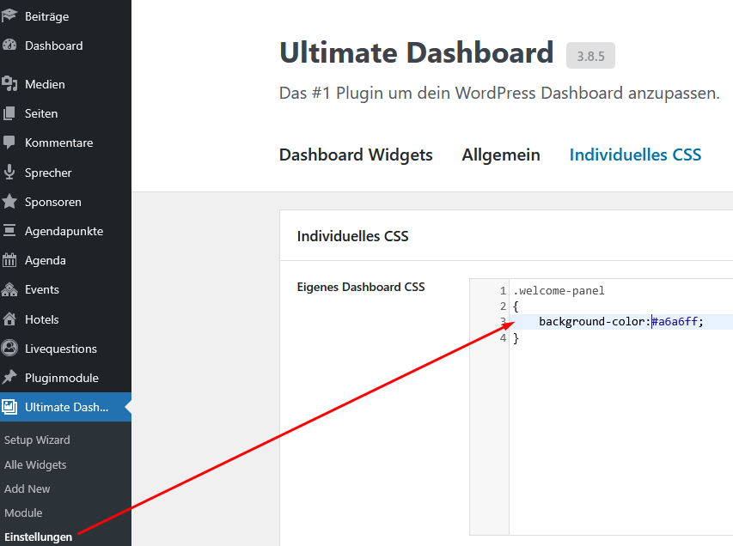Open the Setup Wizard menu entry

(x=37, y=440)
